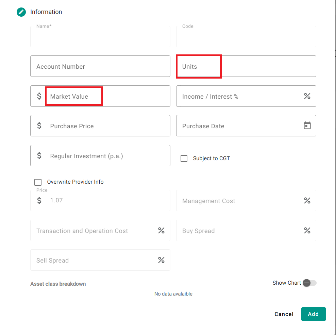Click the green pencil Information icon
This screenshot has height=335, width=336.
pyautogui.click(x=21, y=12)
